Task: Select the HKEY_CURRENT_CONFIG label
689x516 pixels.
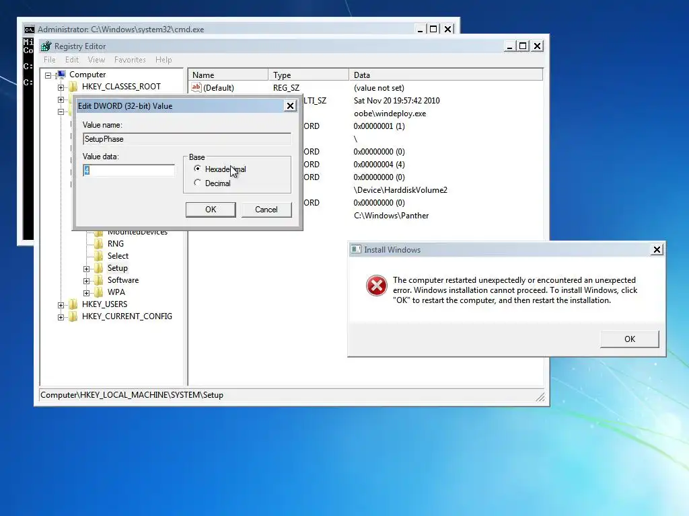Action: point(127,316)
